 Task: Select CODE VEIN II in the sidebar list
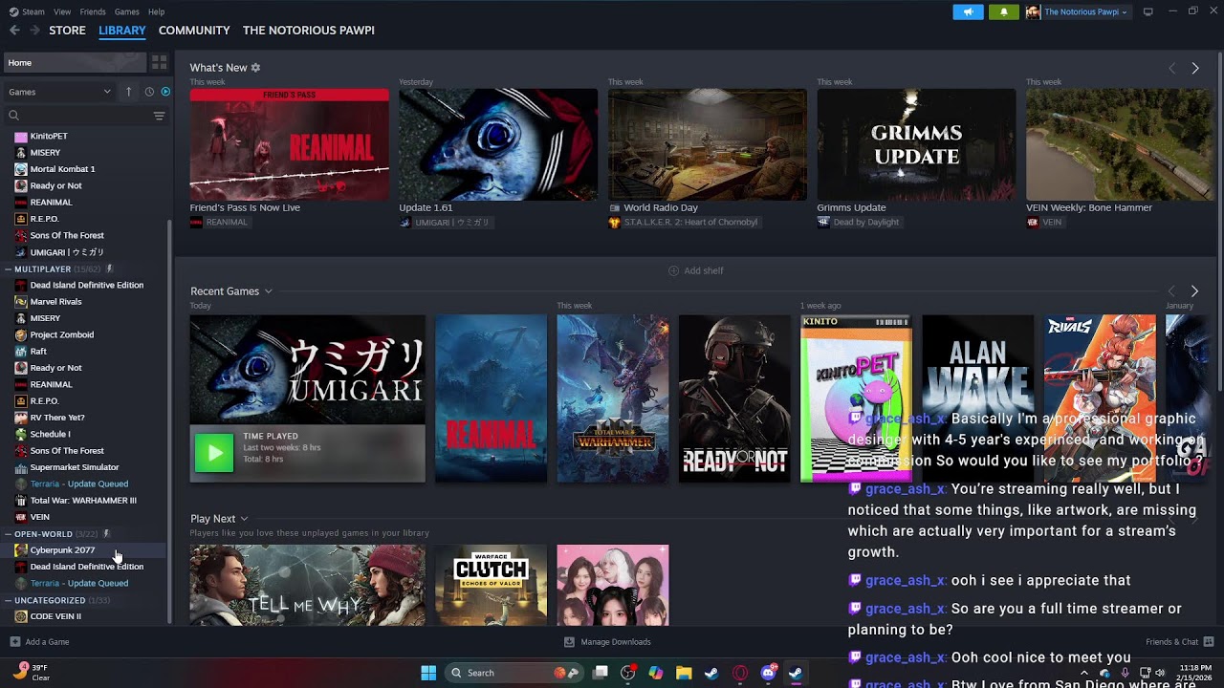pyautogui.click(x=55, y=616)
